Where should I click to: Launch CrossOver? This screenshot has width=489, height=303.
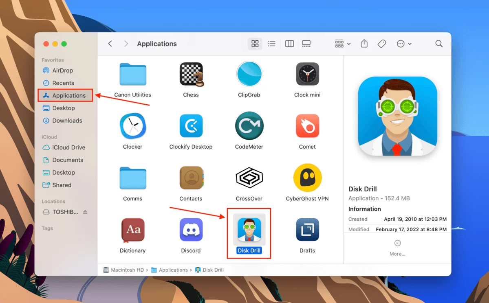(249, 178)
